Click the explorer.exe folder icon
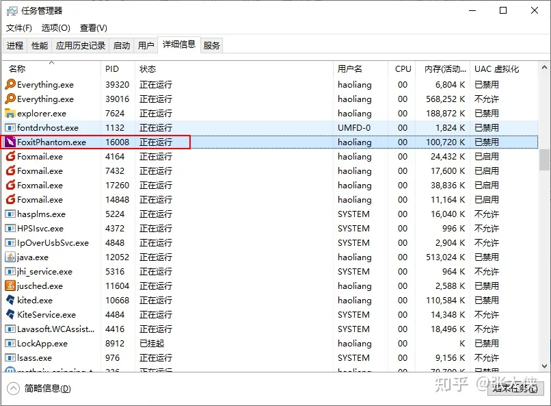 point(10,113)
